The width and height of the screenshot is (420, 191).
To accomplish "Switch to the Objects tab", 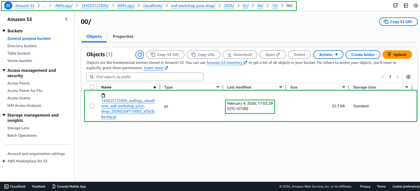I will coord(94,37).
